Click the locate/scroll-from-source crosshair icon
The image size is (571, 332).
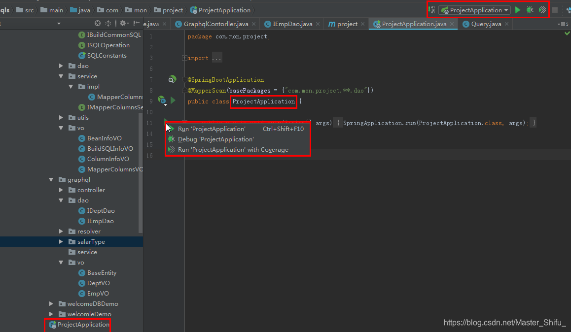click(x=97, y=23)
